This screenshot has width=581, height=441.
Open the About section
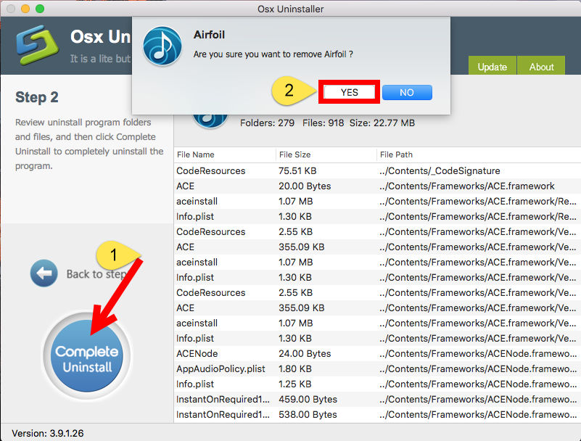[x=541, y=66]
